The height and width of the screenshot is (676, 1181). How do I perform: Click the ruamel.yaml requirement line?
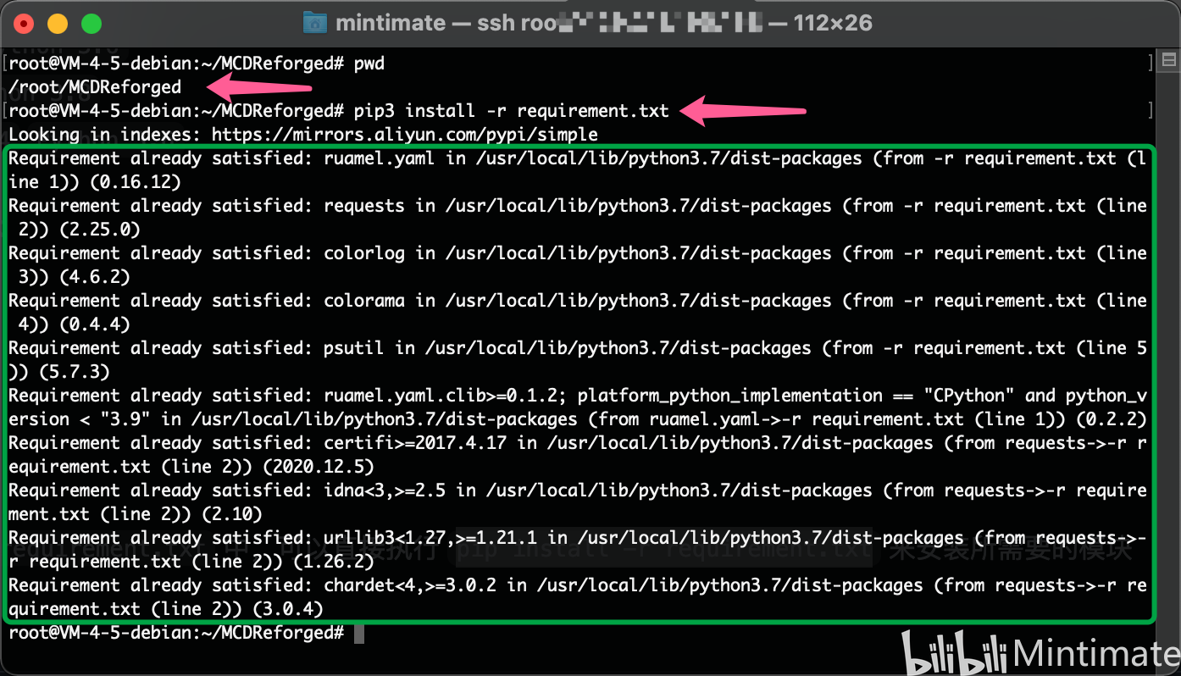point(339,158)
